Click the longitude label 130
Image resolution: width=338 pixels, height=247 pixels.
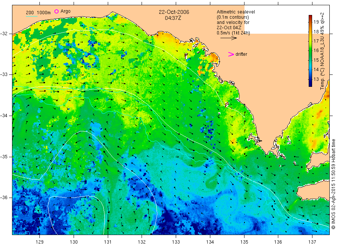point(74,242)
